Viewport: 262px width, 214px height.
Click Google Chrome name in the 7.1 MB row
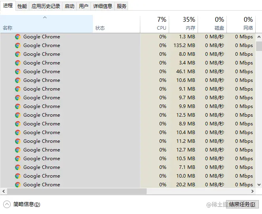pos(41,167)
